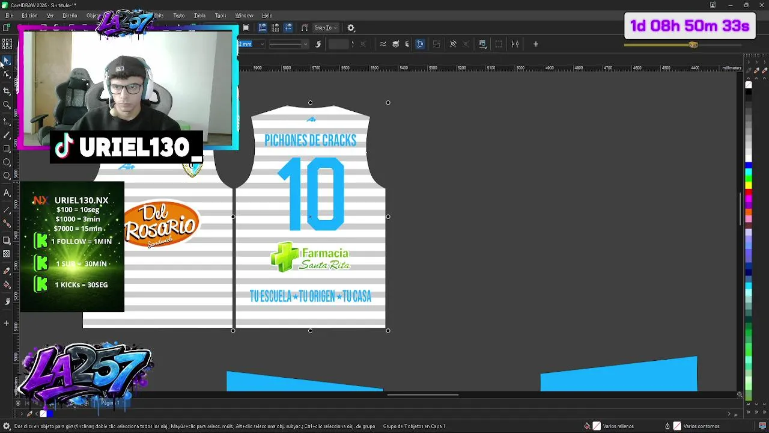Open the Edición menu
Screen dimensions: 769x433
[x=29, y=16]
